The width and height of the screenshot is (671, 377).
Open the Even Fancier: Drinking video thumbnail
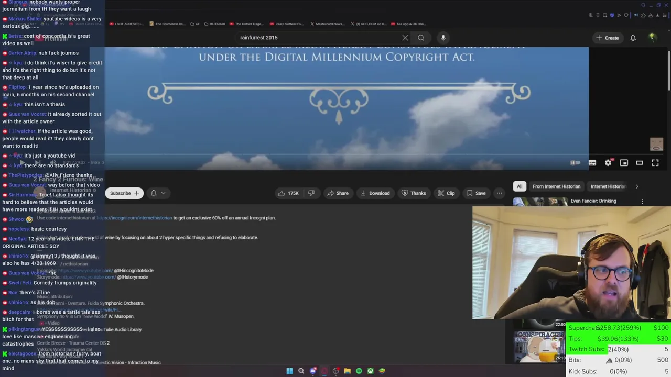[540, 202]
